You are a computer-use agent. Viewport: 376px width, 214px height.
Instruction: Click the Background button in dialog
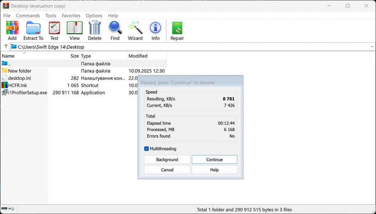(x=167, y=160)
